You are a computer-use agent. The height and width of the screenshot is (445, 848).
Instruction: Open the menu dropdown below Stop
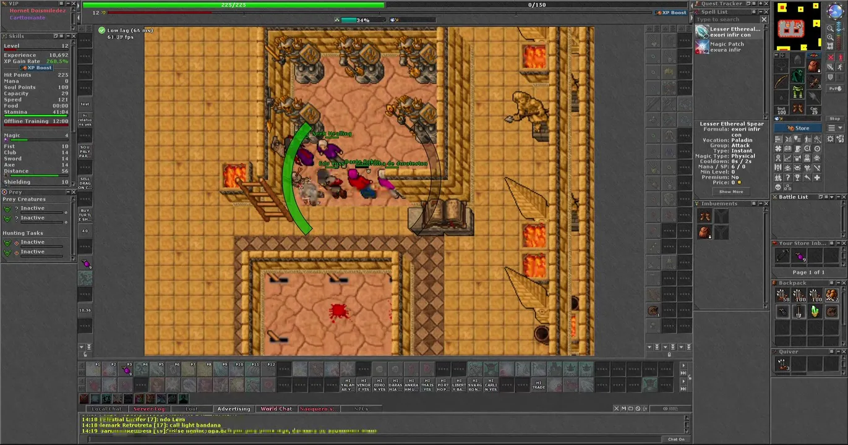click(835, 128)
